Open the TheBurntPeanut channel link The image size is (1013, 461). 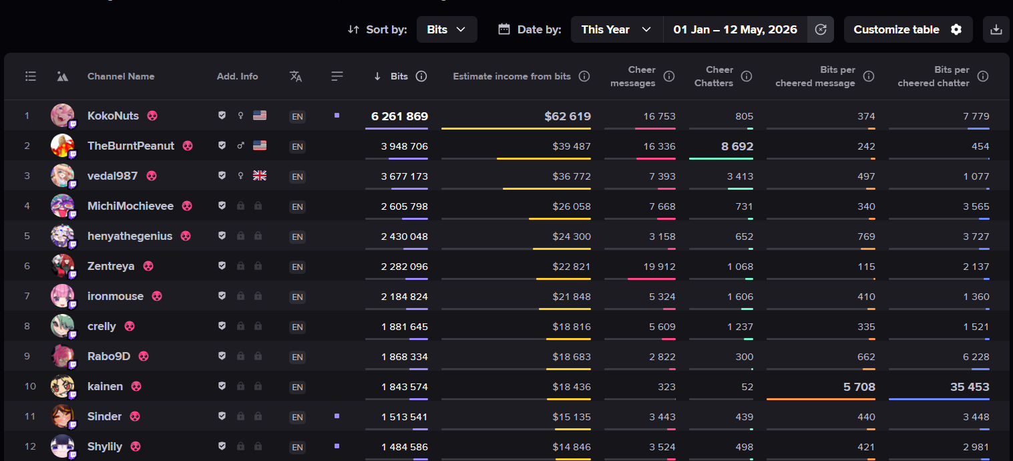coord(131,146)
